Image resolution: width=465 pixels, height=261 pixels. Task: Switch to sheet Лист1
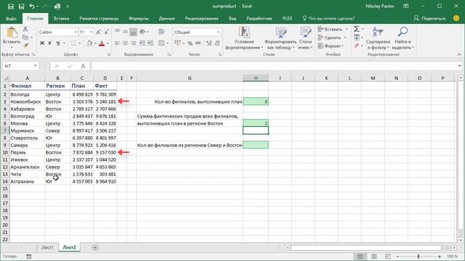pos(47,247)
